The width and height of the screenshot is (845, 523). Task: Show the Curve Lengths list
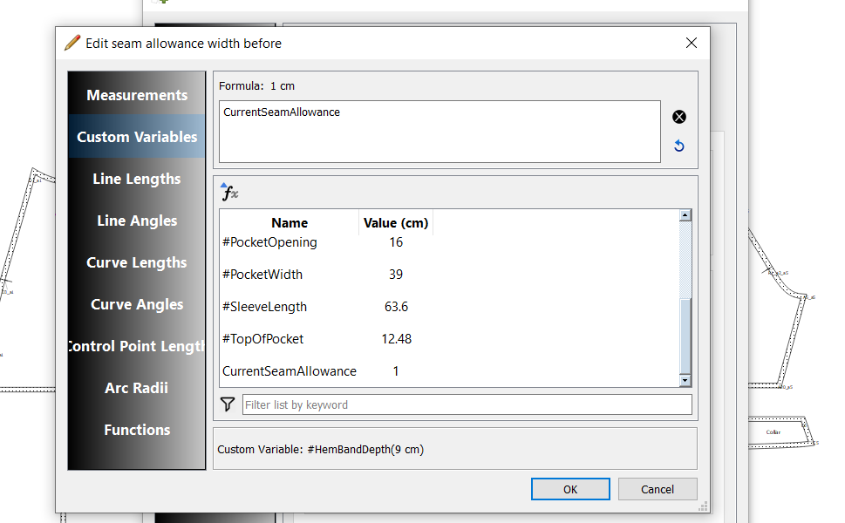137,262
